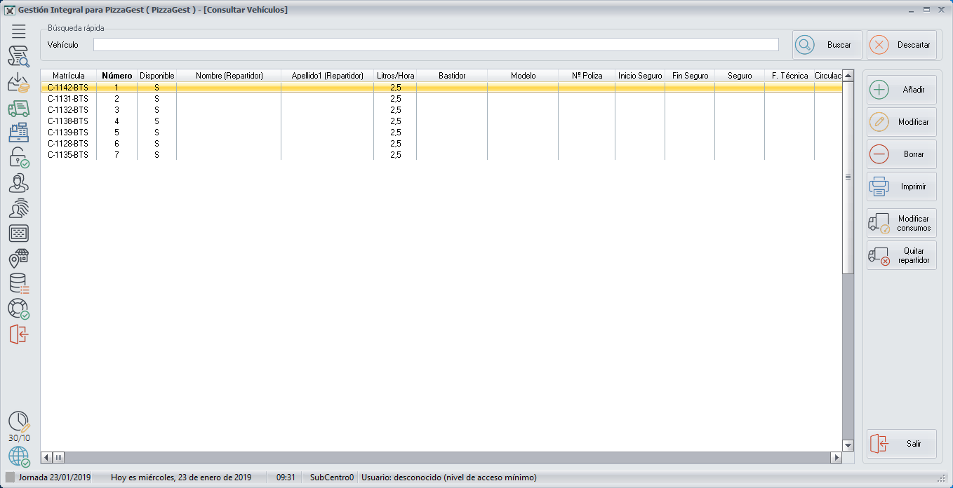
Task: Select the row with plate C-1138-BTS
Action: [68, 121]
